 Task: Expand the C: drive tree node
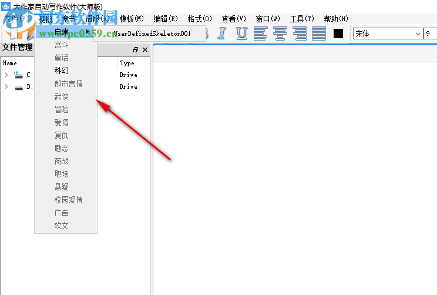click(x=6, y=75)
